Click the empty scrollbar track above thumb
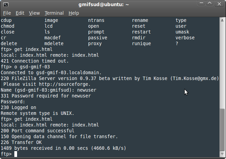Image resolution: width=226 pixels, height=159 pixels. pos(222,66)
